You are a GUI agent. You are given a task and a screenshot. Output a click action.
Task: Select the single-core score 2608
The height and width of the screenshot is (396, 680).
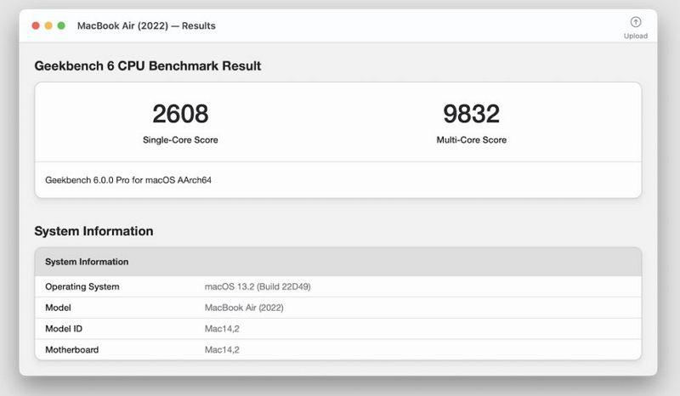(x=180, y=114)
